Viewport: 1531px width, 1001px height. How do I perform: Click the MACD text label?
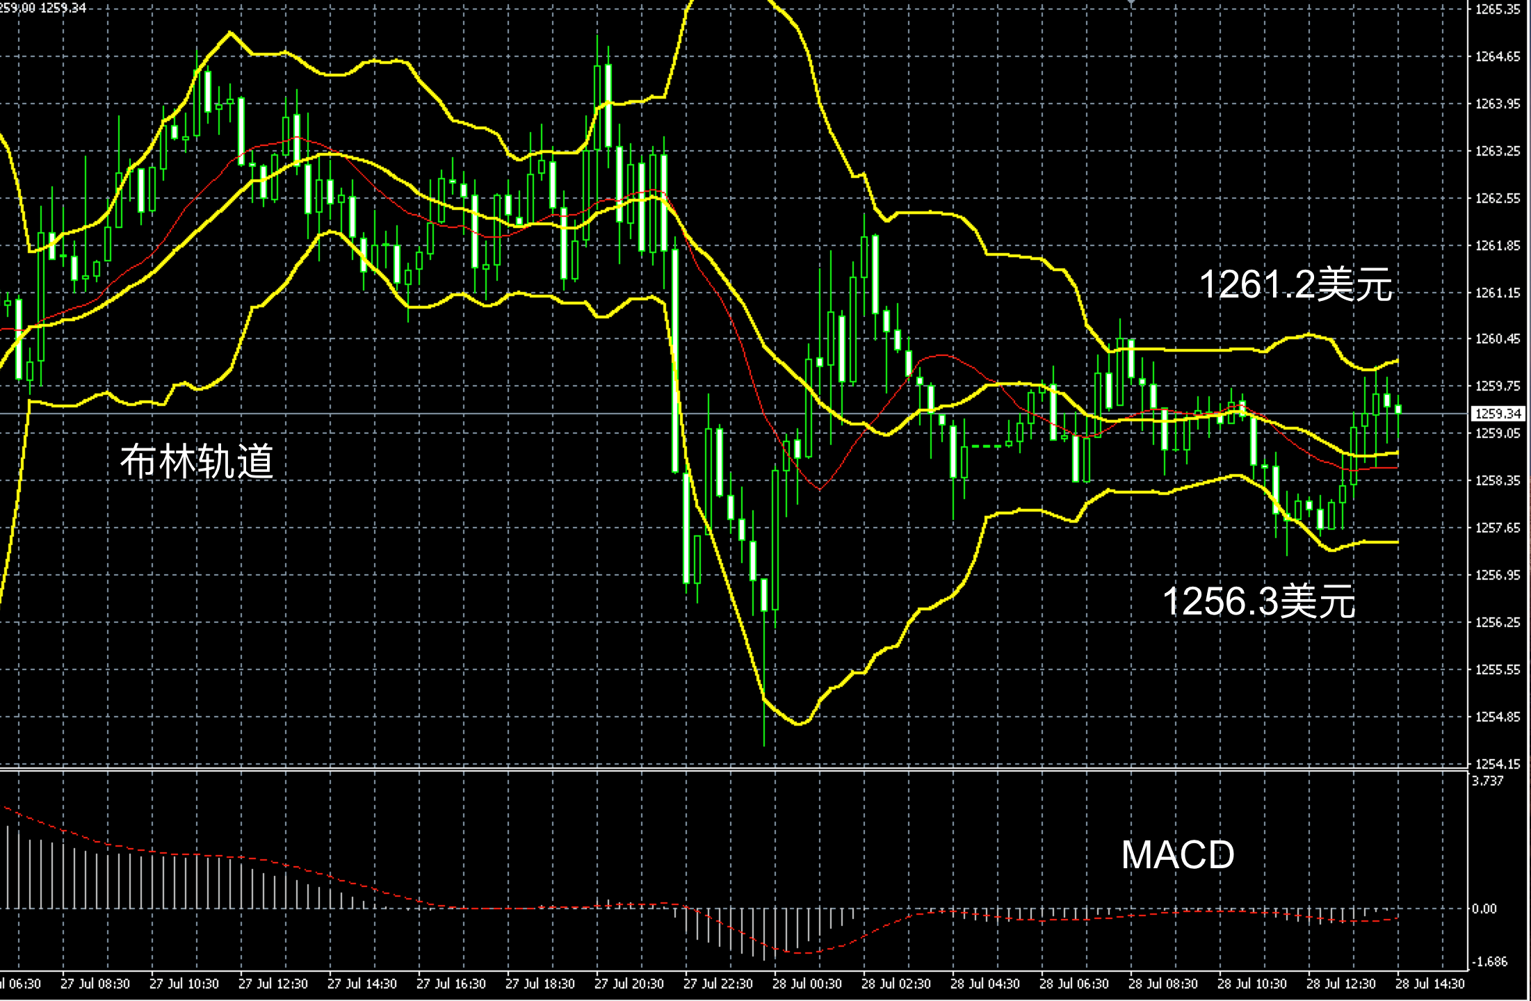point(1177,855)
